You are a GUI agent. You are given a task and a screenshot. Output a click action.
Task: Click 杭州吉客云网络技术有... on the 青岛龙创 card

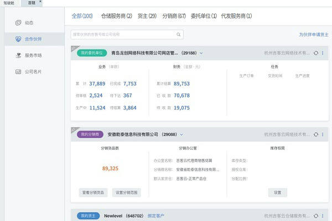coord(287,53)
